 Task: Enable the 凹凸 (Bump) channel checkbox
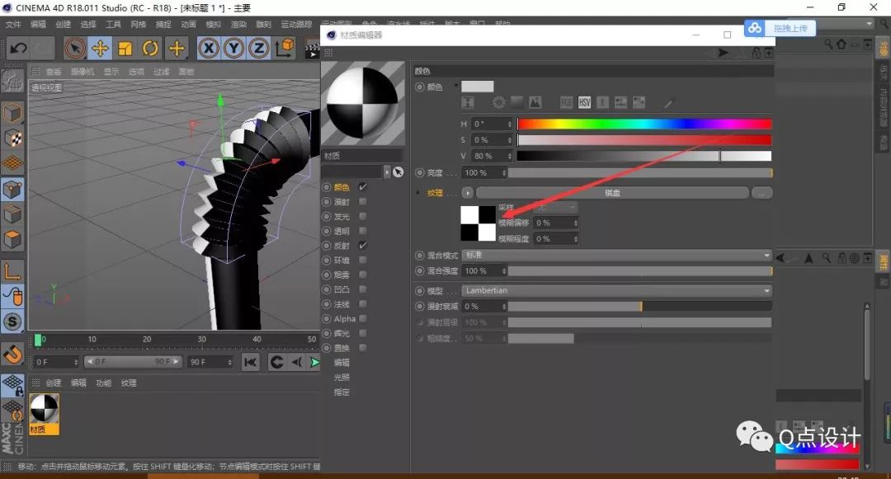pos(363,289)
